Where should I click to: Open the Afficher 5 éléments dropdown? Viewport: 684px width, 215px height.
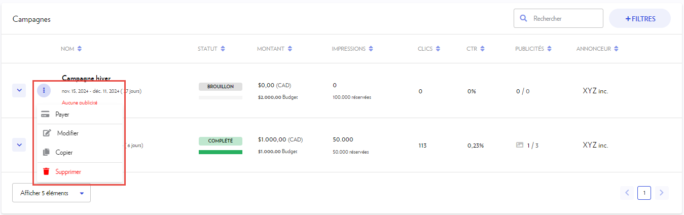[51, 193]
